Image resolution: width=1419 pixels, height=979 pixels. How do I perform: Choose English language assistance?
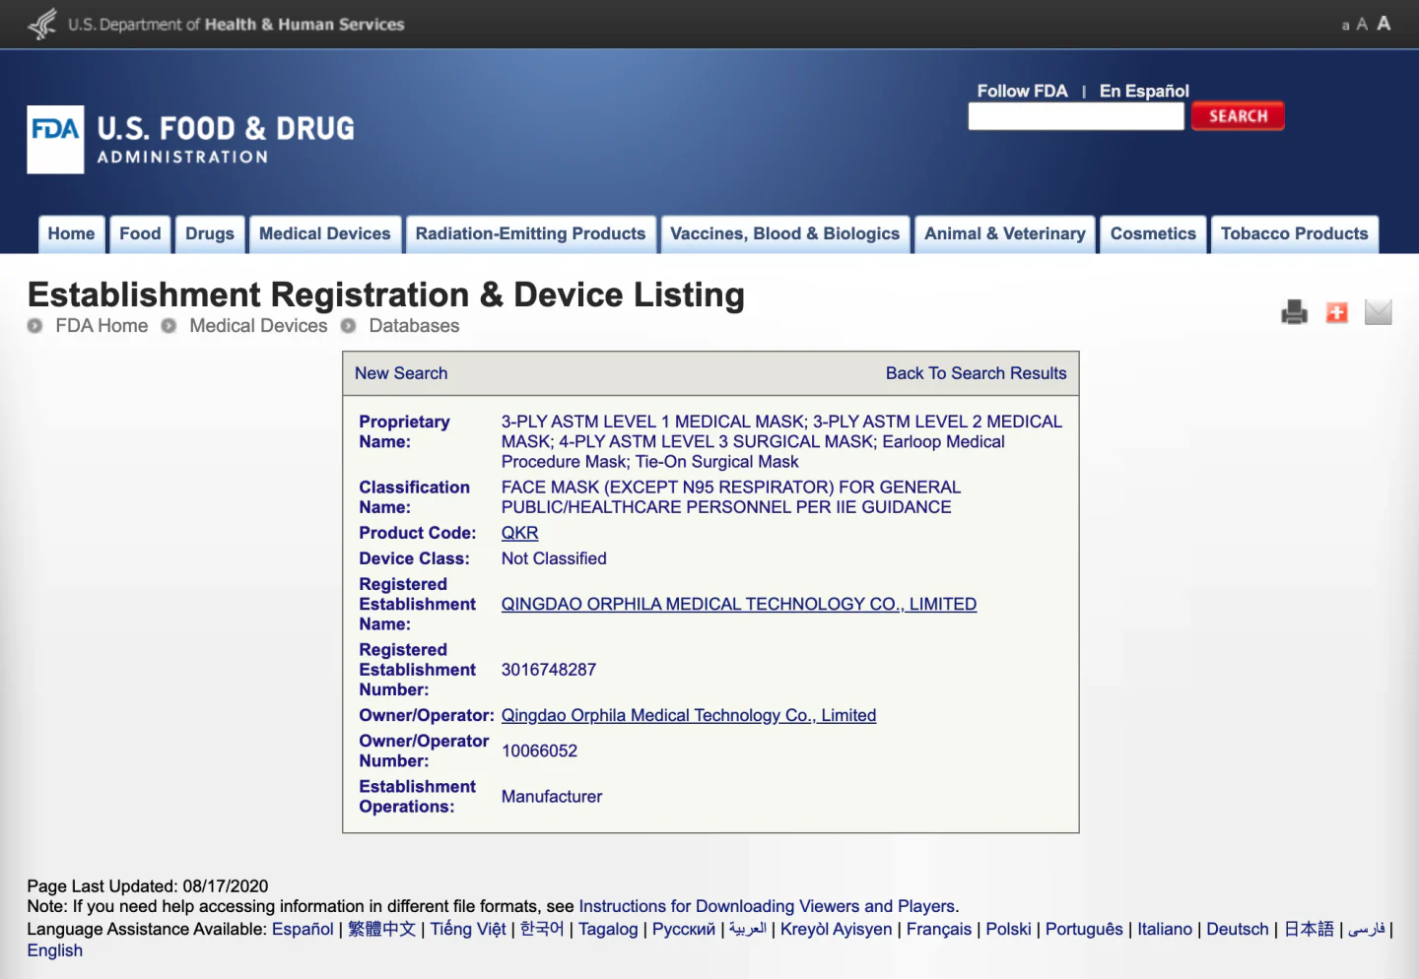click(55, 950)
